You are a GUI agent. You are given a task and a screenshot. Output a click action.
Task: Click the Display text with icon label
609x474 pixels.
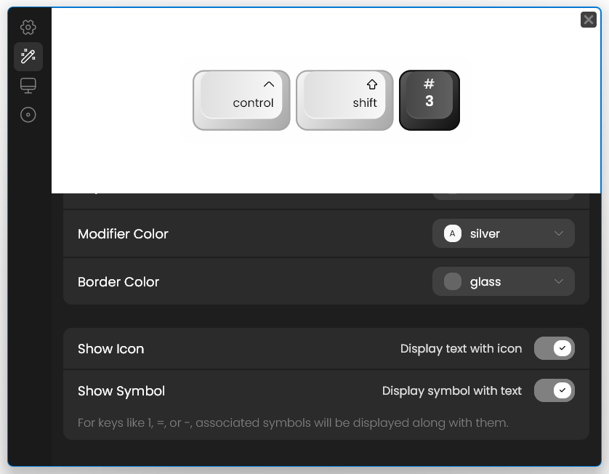click(x=461, y=349)
